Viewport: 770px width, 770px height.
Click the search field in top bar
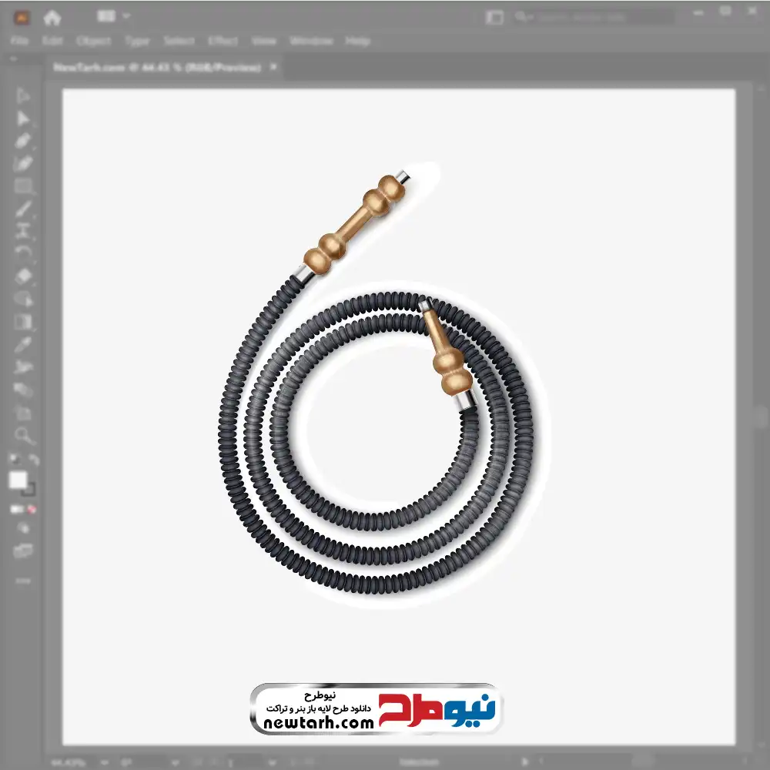pyautogui.click(x=594, y=18)
